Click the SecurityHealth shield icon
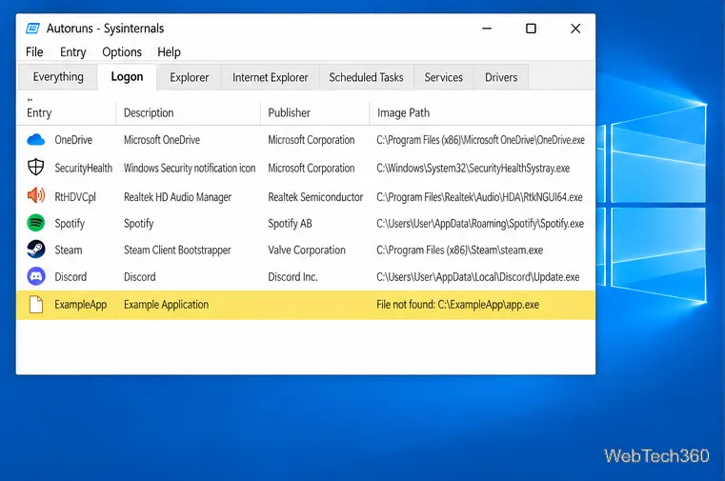Viewport: 725px width, 481px height. pos(35,168)
